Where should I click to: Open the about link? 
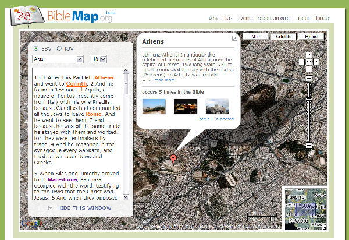tap(302, 18)
